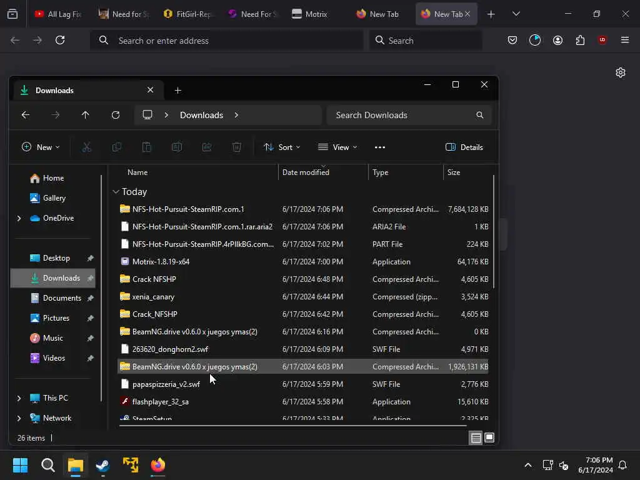Screen dimensions: 640x480
Task: Collapse the Today group chevron
Action: pyautogui.click(x=116, y=192)
